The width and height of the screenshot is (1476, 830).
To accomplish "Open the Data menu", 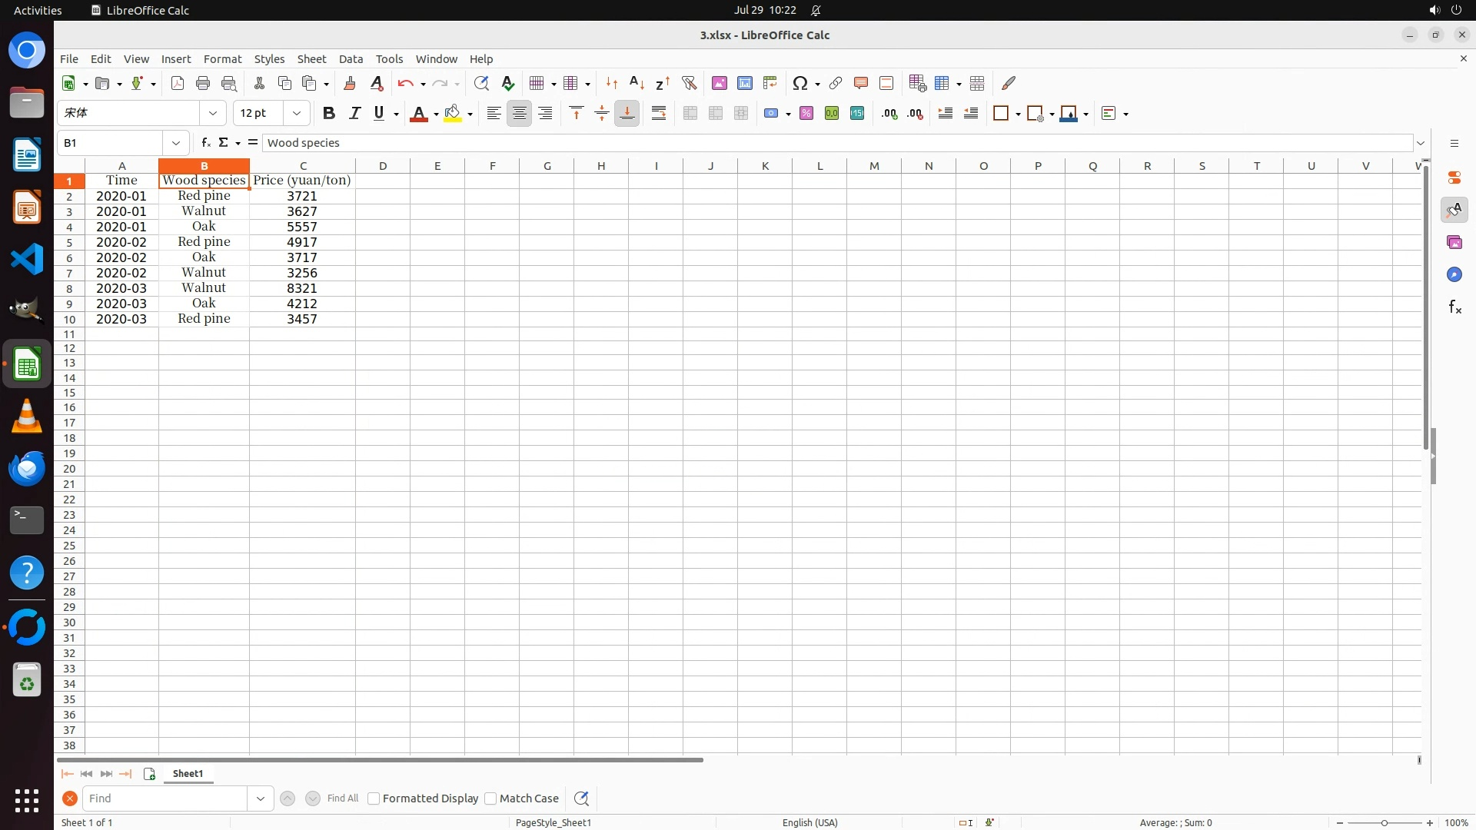I will coord(351,58).
